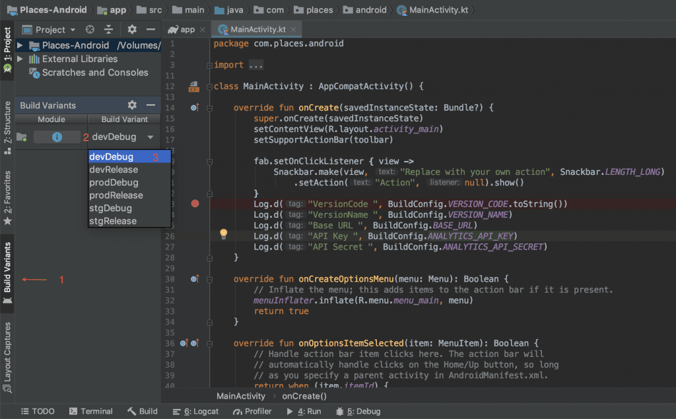676x419 pixels.
Task: Click Places-Android in the navigation breadcrumb
Action: coord(47,10)
